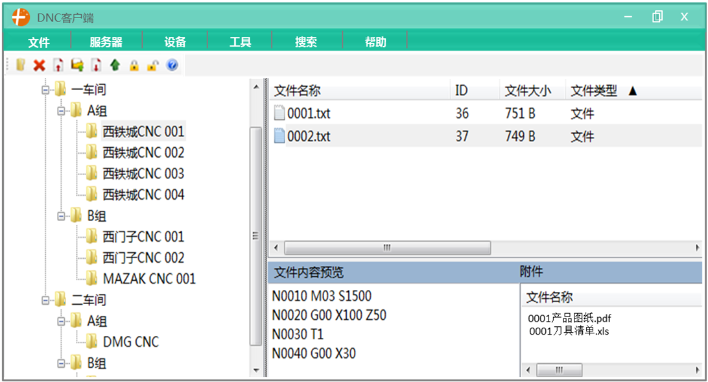
Task: Collapse the A组 node under 一车间
Action: (62, 111)
